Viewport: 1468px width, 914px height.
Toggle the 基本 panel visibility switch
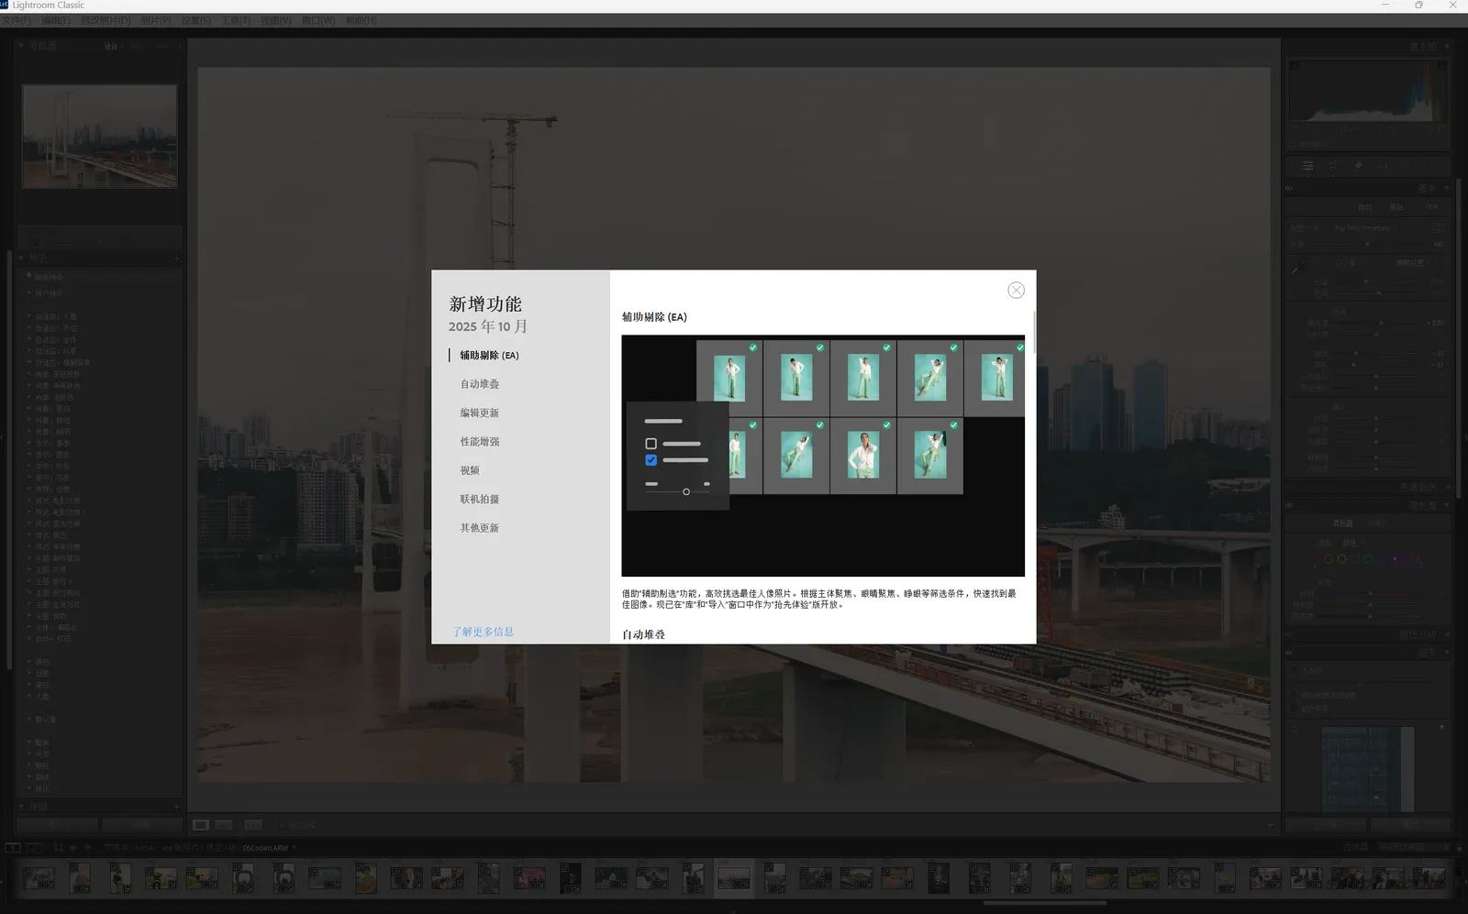(1289, 188)
